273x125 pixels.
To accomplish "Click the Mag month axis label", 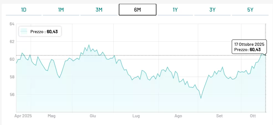I will (x=51, y=116).
